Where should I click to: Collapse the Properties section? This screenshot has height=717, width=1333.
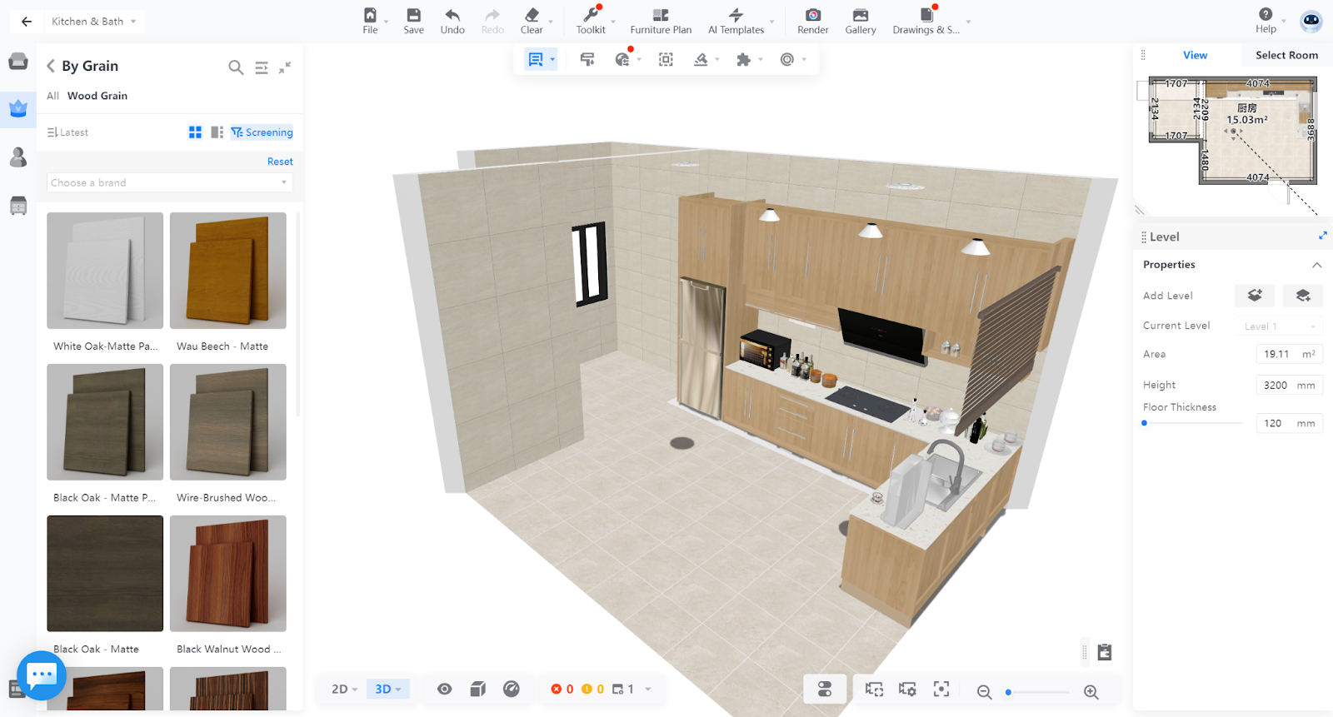coord(1316,265)
